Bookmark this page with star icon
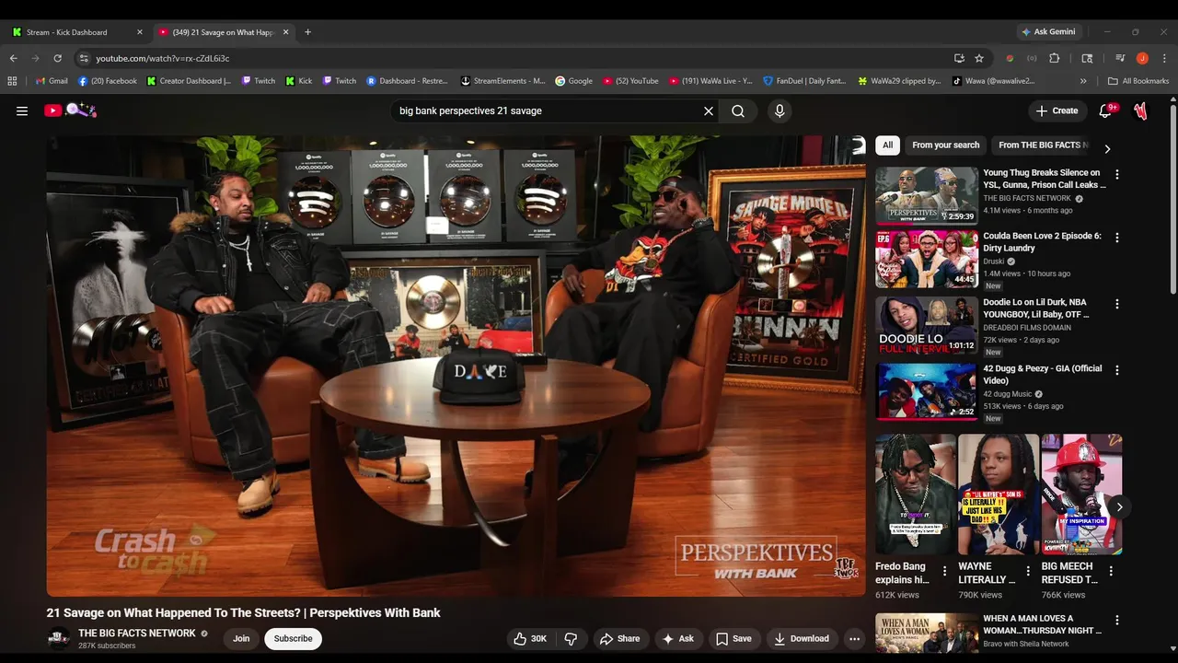The image size is (1178, 663). [x=979, y=58]
